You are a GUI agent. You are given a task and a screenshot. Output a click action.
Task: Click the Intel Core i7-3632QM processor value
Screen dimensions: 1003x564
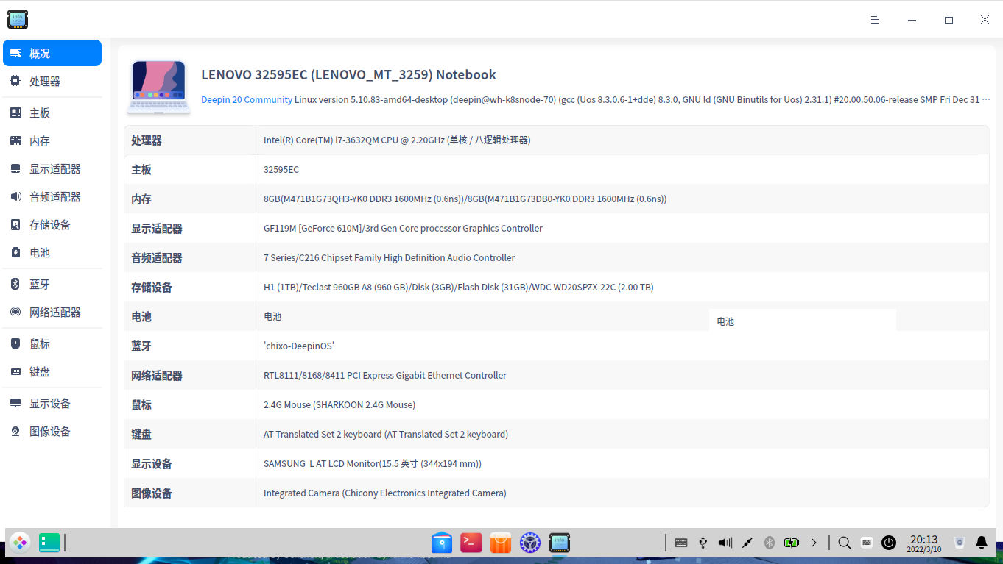[397, 140]
